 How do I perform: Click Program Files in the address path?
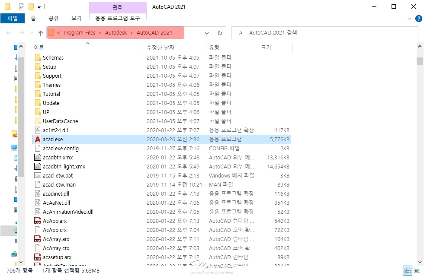(x=79, y=33)
